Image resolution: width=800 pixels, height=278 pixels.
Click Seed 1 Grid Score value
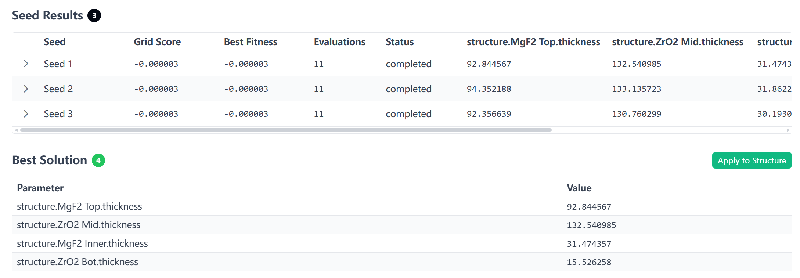click(x=156, y=64)
